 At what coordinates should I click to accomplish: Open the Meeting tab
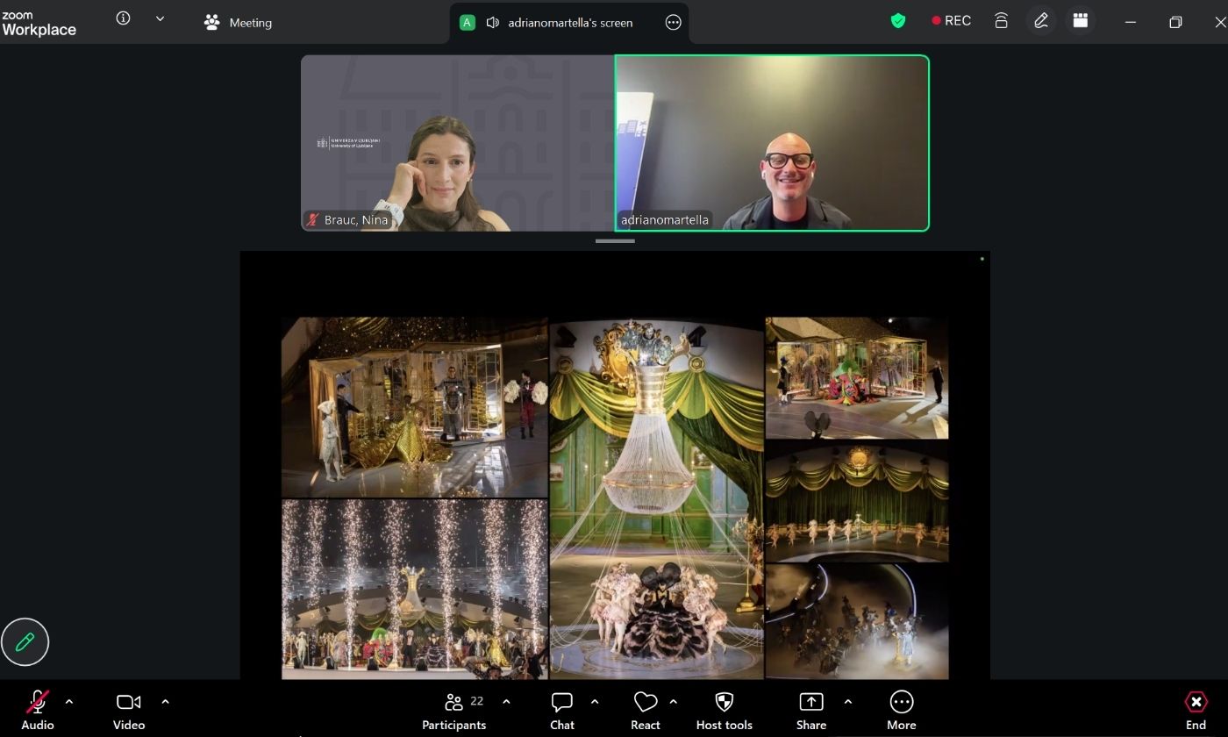coord(238,23)
